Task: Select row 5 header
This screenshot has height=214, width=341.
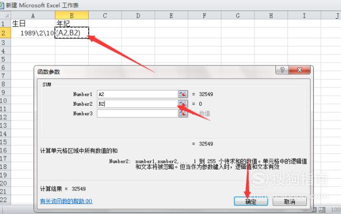Action: click(x=5, y=59)
